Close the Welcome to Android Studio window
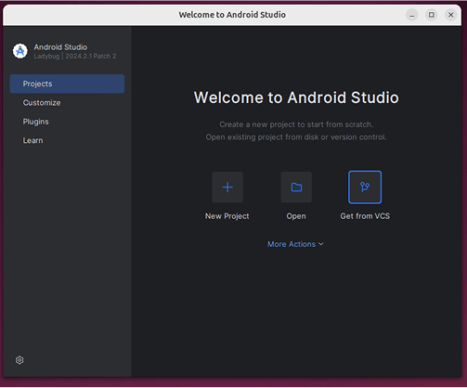Viewport: 467px width, 388px height. pos(451,15)
